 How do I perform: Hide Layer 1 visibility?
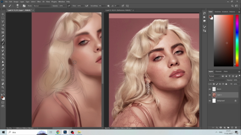[210, 95]
